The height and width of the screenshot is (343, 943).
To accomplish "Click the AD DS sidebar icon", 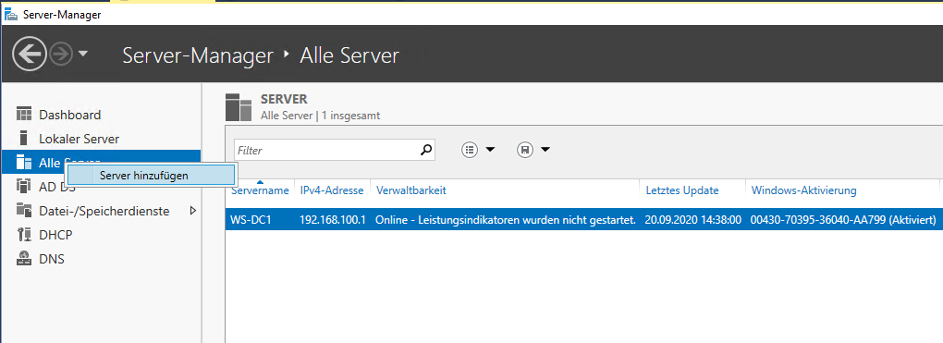I will [x=23, y=187].
